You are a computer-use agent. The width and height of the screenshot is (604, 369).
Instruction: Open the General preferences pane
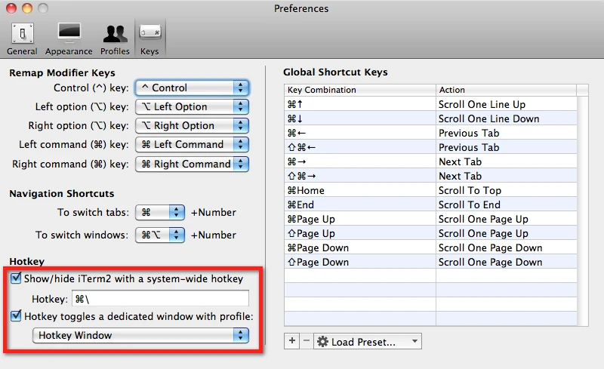pos(22,38)
